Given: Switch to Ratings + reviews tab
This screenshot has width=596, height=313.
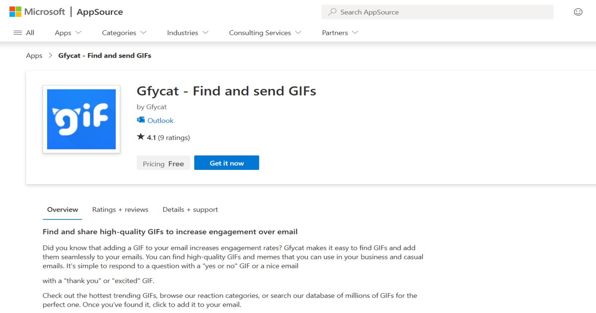Looking at the screenshot, I should click(x=120, y=210).
